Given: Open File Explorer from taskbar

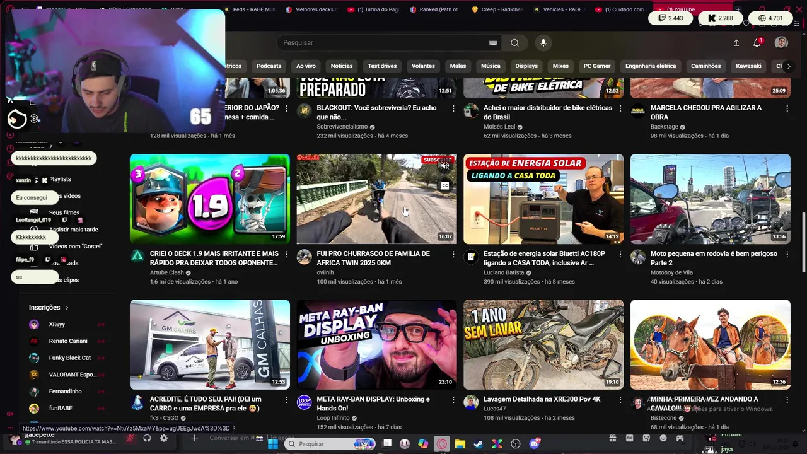Looking at the screenshot, I should tap(460, 444).
